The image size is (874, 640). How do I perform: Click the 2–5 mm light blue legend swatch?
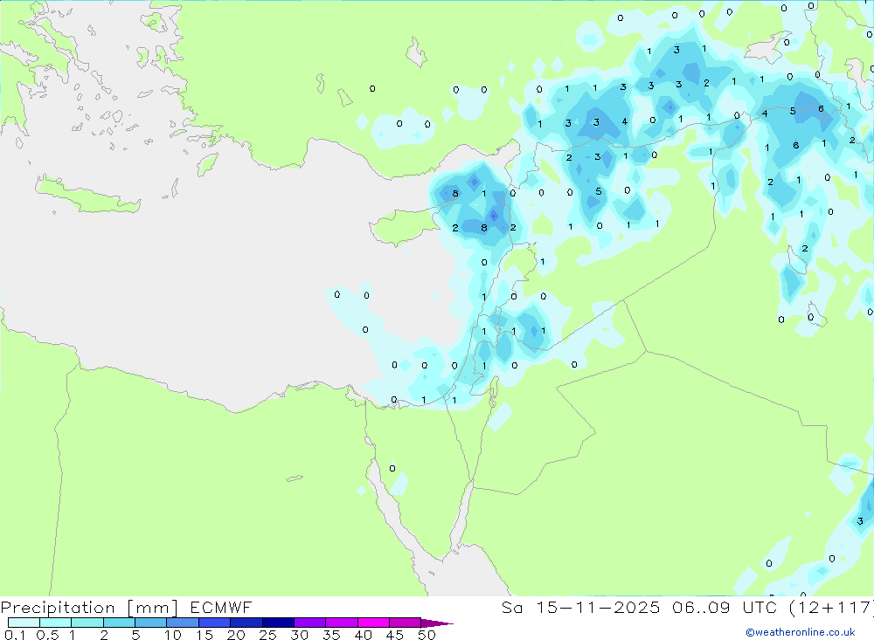119,623
